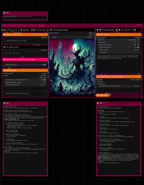
Task: Click the arrow icon beside the group eye icon
Action: 138,25
